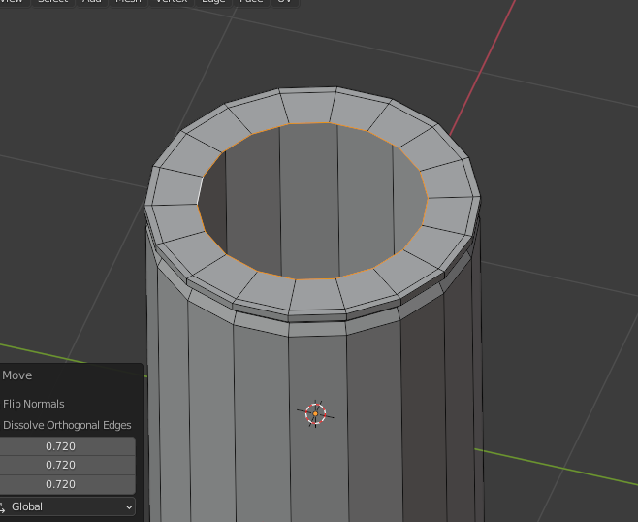Viewport: 638px width, 522px height.
Task: Open the Select menu
Action: tap(53, 1)
